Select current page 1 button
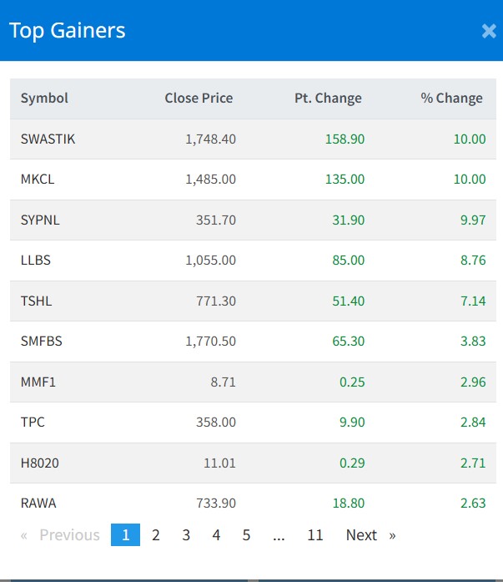This screenshot has height=582, width=503. click(x=125, y=535)
